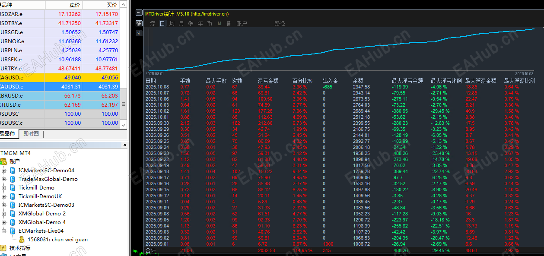The width and height of the screenshot is (544, 256).
Task: Select the 季 quarterly statistics tab
Action: click(x=191, y=23)
